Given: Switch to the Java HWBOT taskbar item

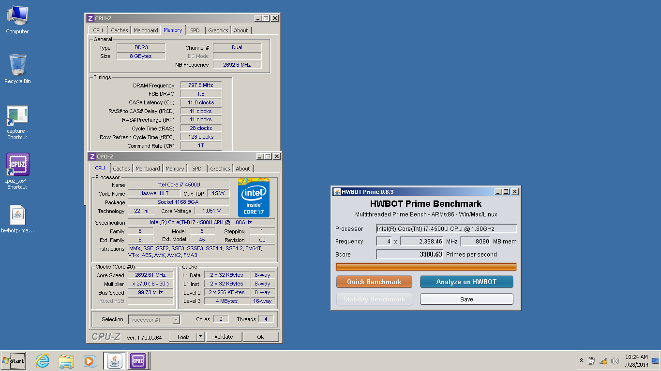Looking at the screenshot, I should (x=114, y=360).
